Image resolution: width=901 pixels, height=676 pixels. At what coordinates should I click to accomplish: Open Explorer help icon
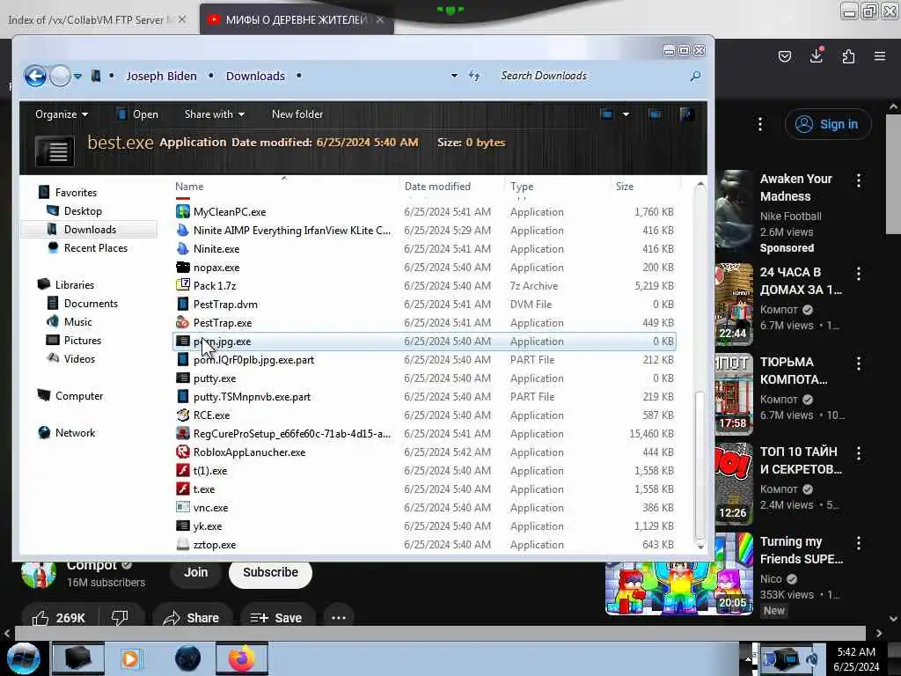tap(686, 114)
